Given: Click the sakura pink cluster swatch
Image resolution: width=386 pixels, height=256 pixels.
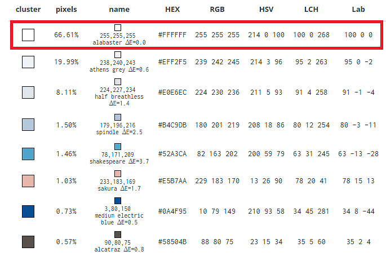Looking at the screenshot, I should click(28, 181).
